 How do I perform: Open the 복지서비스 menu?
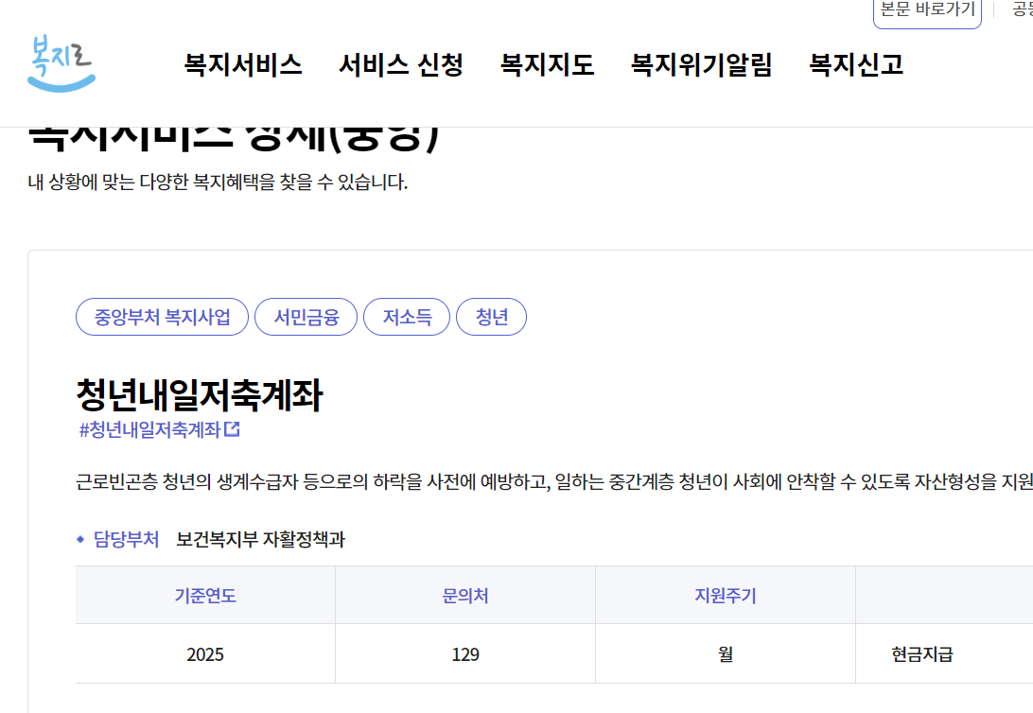(x=242, y=64)
